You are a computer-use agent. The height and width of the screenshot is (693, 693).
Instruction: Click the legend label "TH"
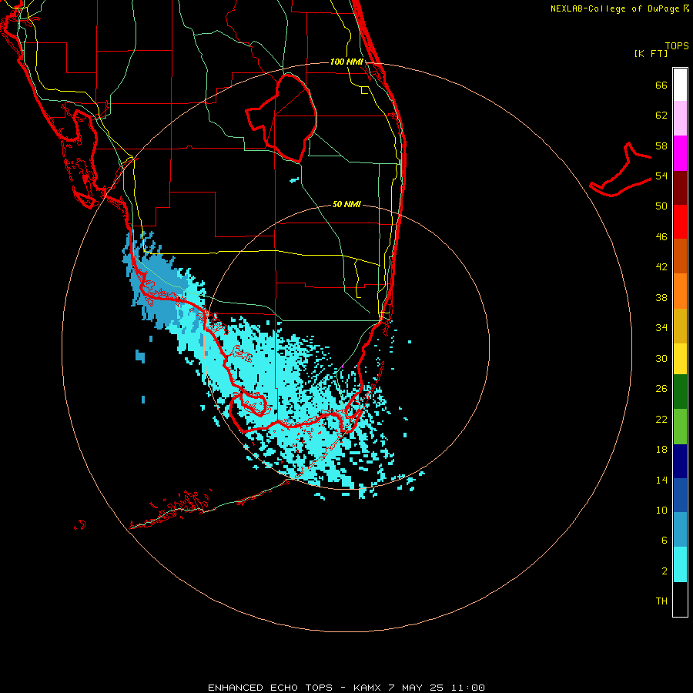(x=661, y=601)
